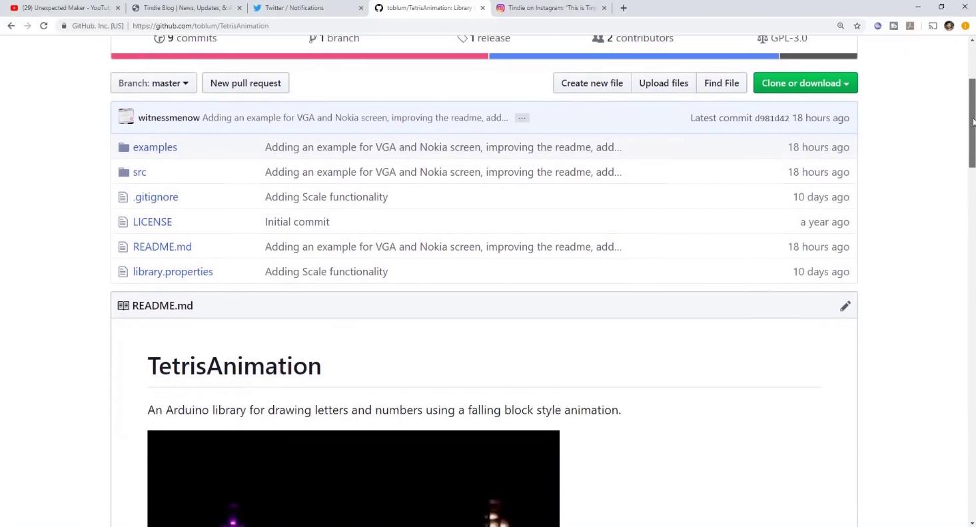
Task: Switch to the Twitter Notifications tab
Action: (x=308, y=8)
